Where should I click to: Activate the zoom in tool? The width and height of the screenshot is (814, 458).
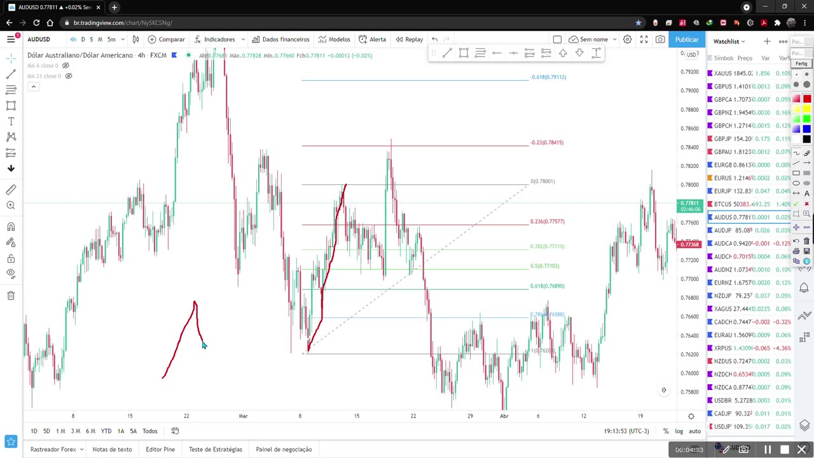[11, 205]
